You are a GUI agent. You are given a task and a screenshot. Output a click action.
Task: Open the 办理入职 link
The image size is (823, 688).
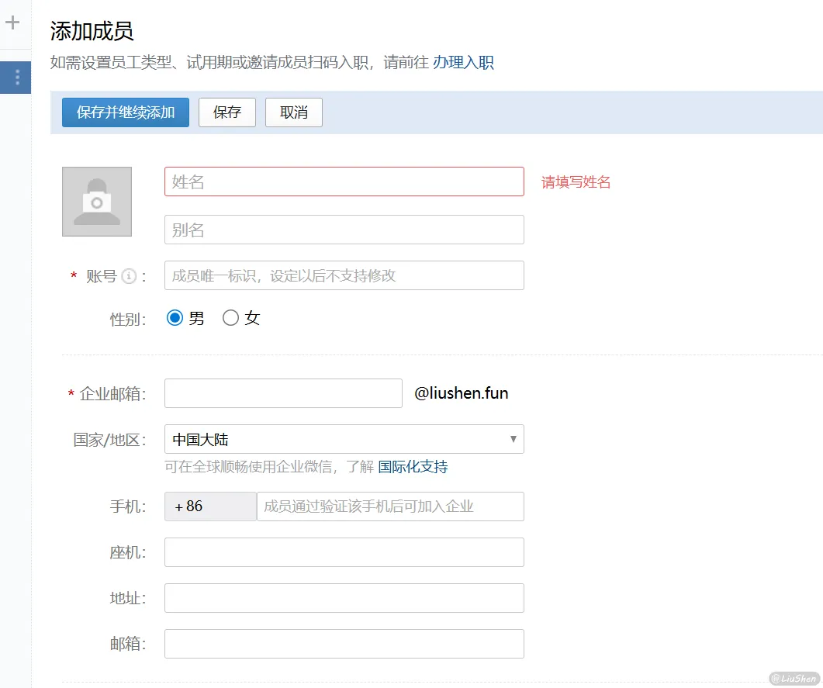pos(463,63)
